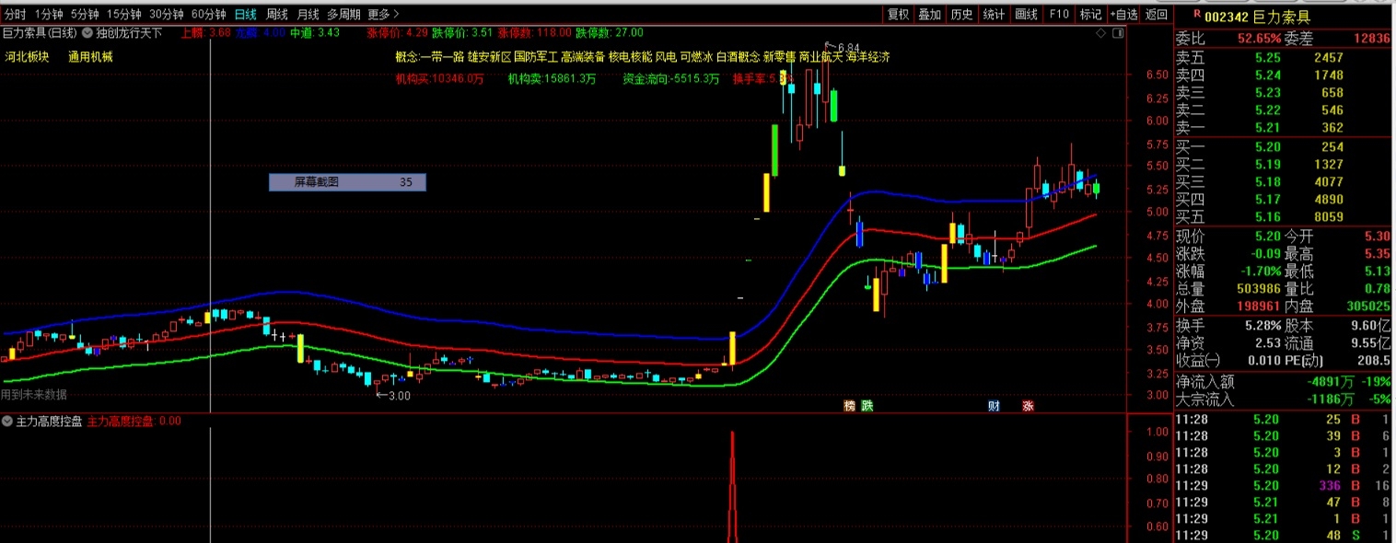Click the 买三 order row at 5.18
This screenshot has width=1396, height=543.
[x=1283, y=182]
